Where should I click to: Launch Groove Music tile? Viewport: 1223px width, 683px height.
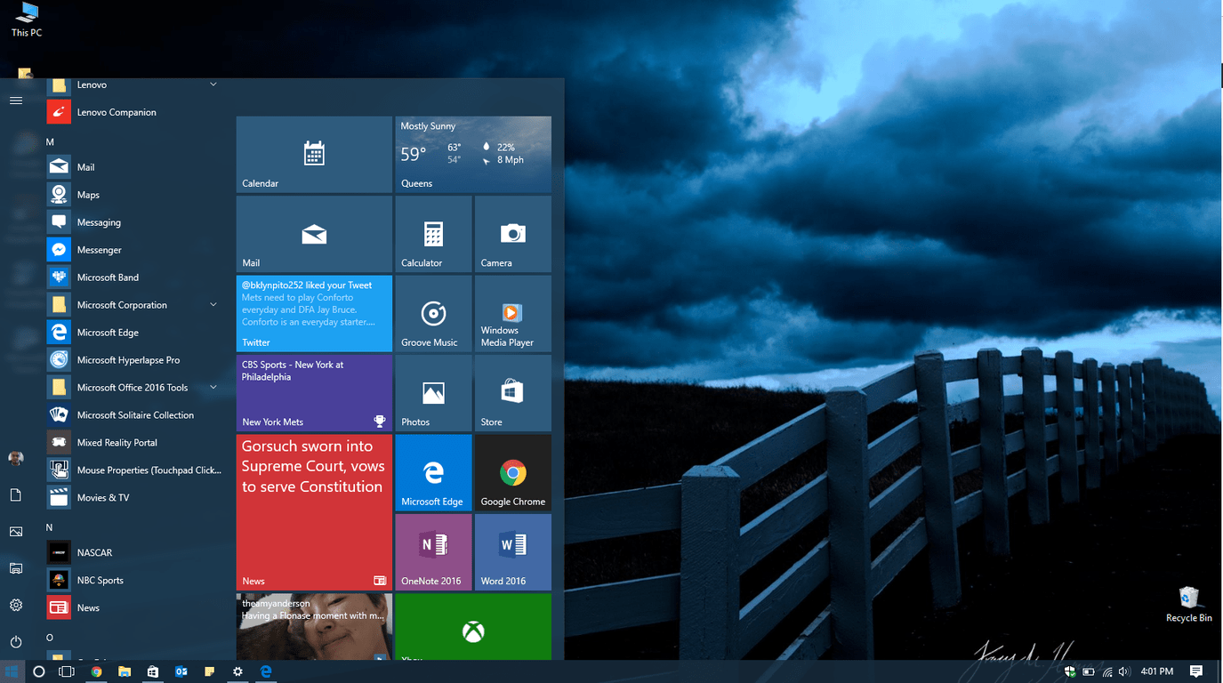(433, 313)
